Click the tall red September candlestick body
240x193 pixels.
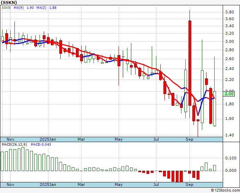coord(190,63)
